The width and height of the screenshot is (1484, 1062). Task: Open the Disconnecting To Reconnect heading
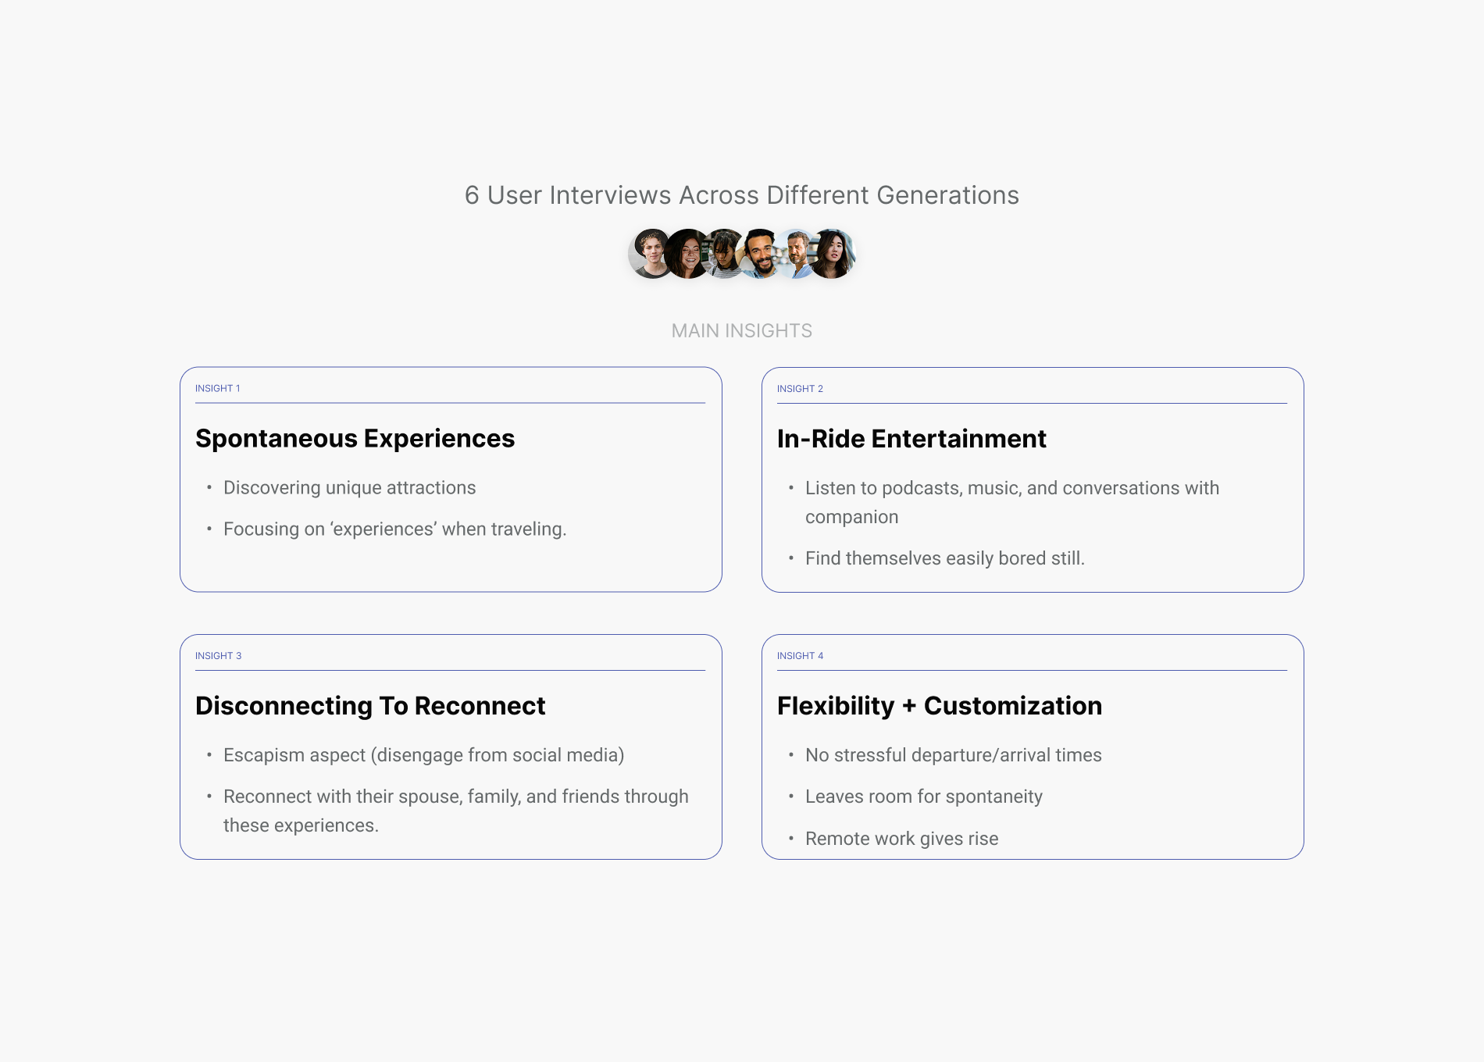tap(370, 706)
